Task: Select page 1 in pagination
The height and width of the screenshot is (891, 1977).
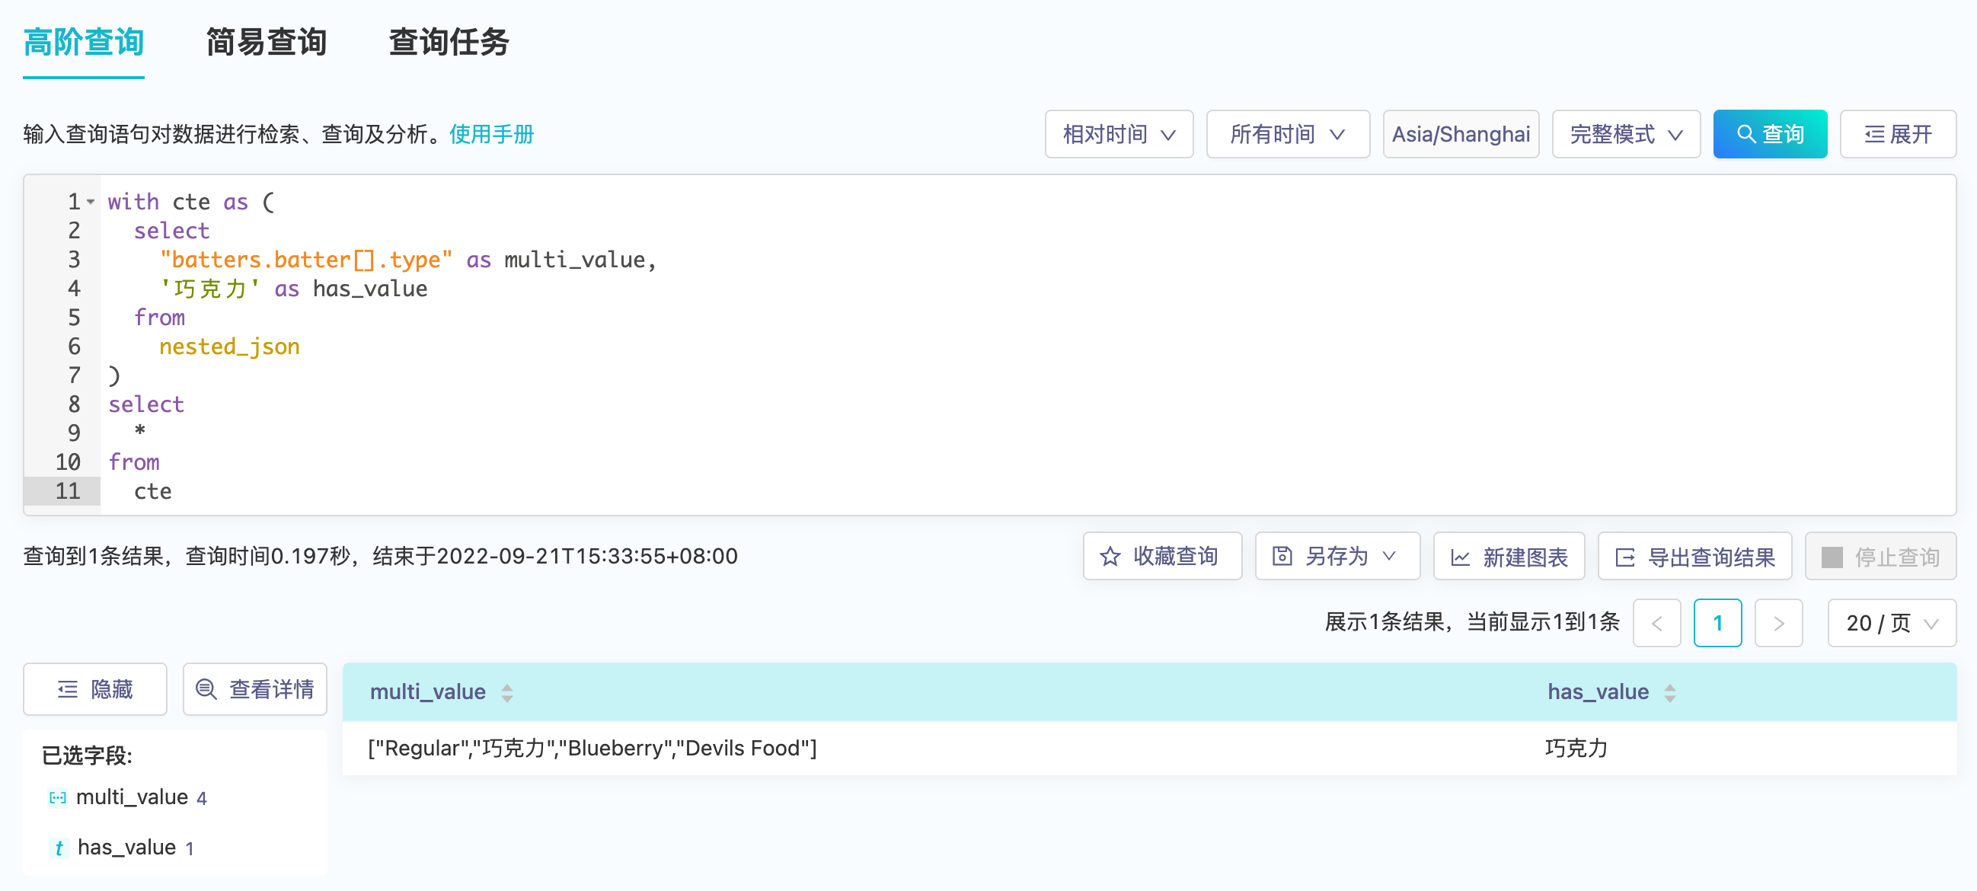Action: pyautogui.click(x=1717, y=623)
